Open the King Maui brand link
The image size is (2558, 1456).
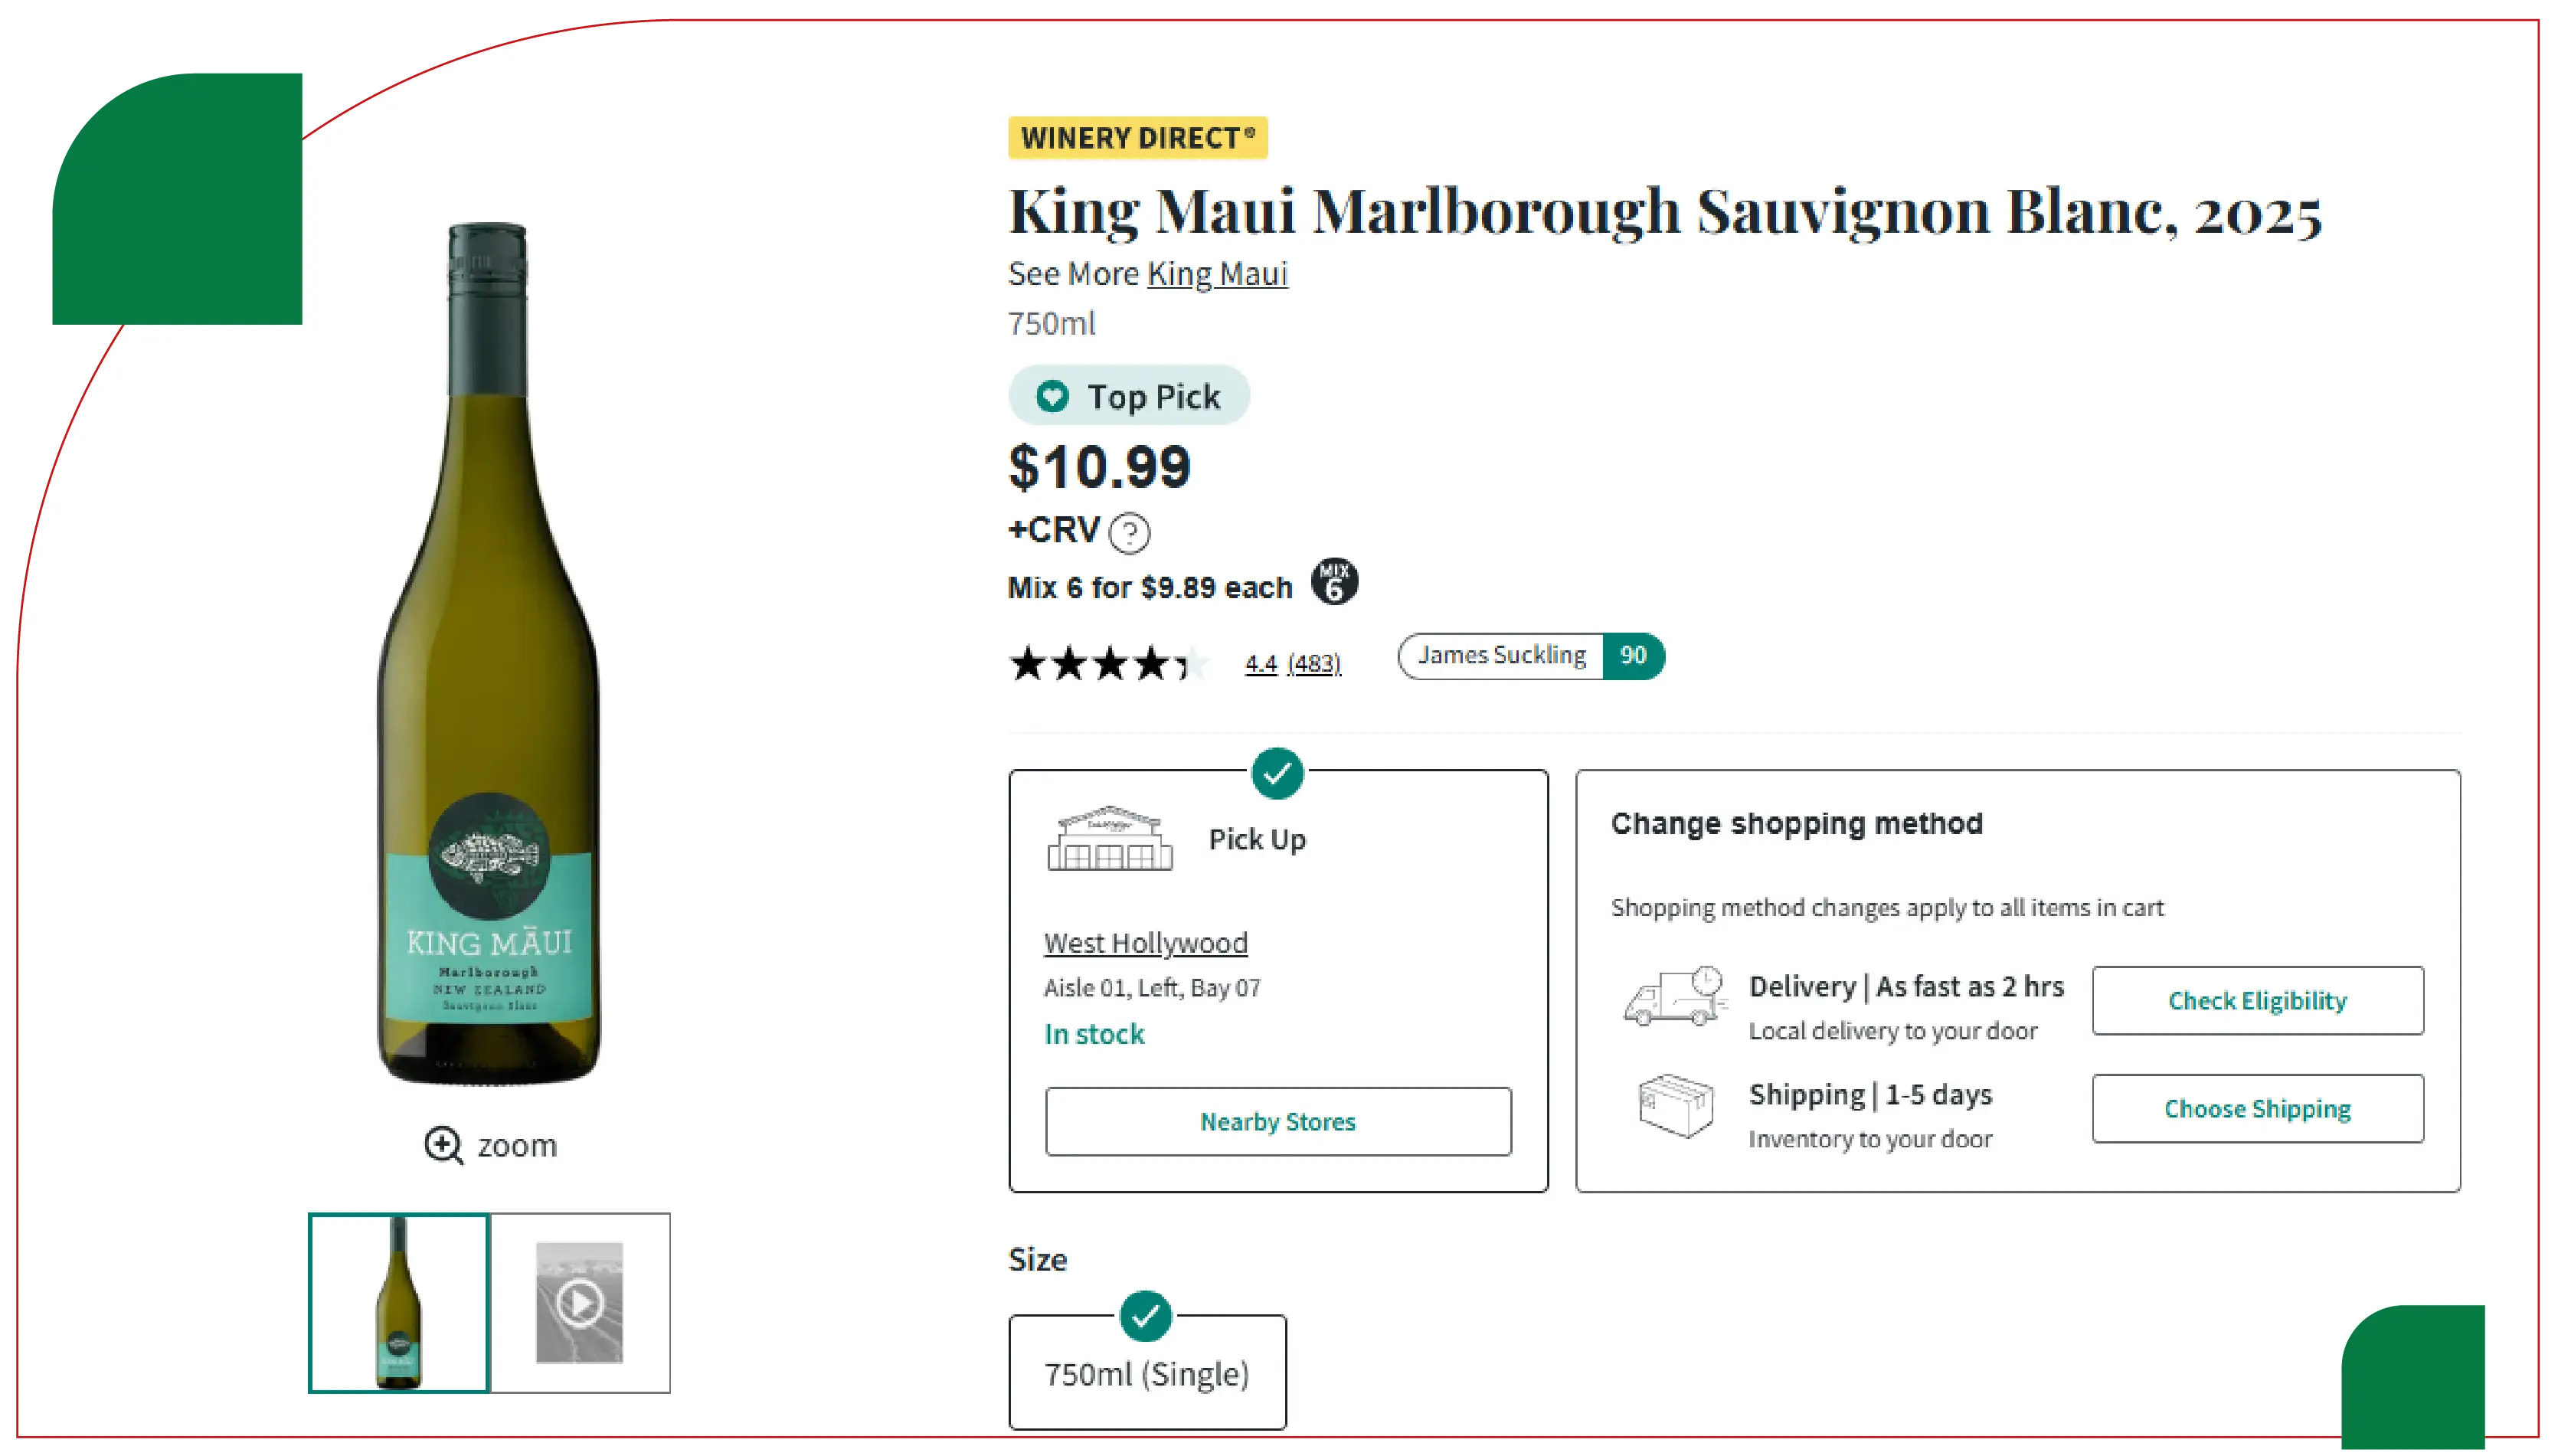(1216, 274)
